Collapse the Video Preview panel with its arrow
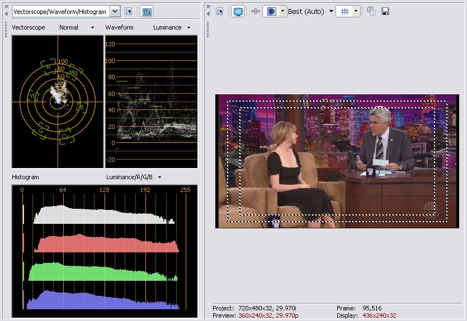 pos(208,14)
